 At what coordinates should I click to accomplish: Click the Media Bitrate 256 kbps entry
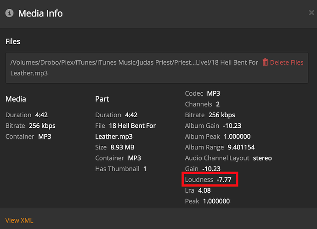[x=30, y=126]
